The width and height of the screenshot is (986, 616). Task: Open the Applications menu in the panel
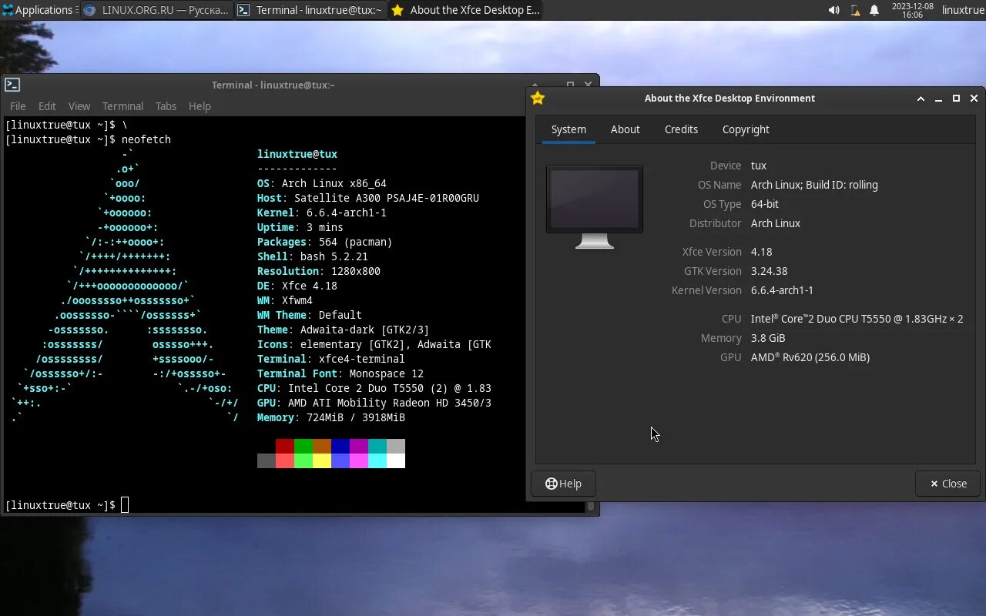tap(38, 10)
